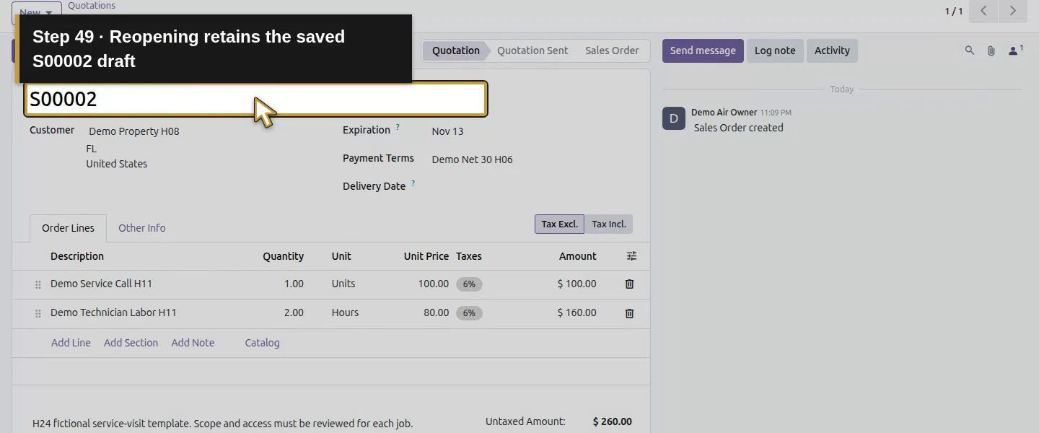Click amount $ 100.00
1039x433 pixels.
coord(577,284)
